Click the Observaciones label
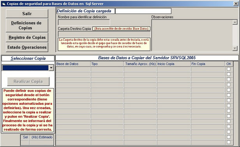240x147 pixels. (162, 17)
